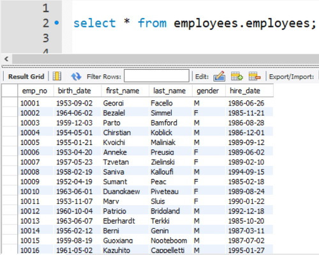
Task: Click the edit current row pencil icon
Action: point(219,76)
